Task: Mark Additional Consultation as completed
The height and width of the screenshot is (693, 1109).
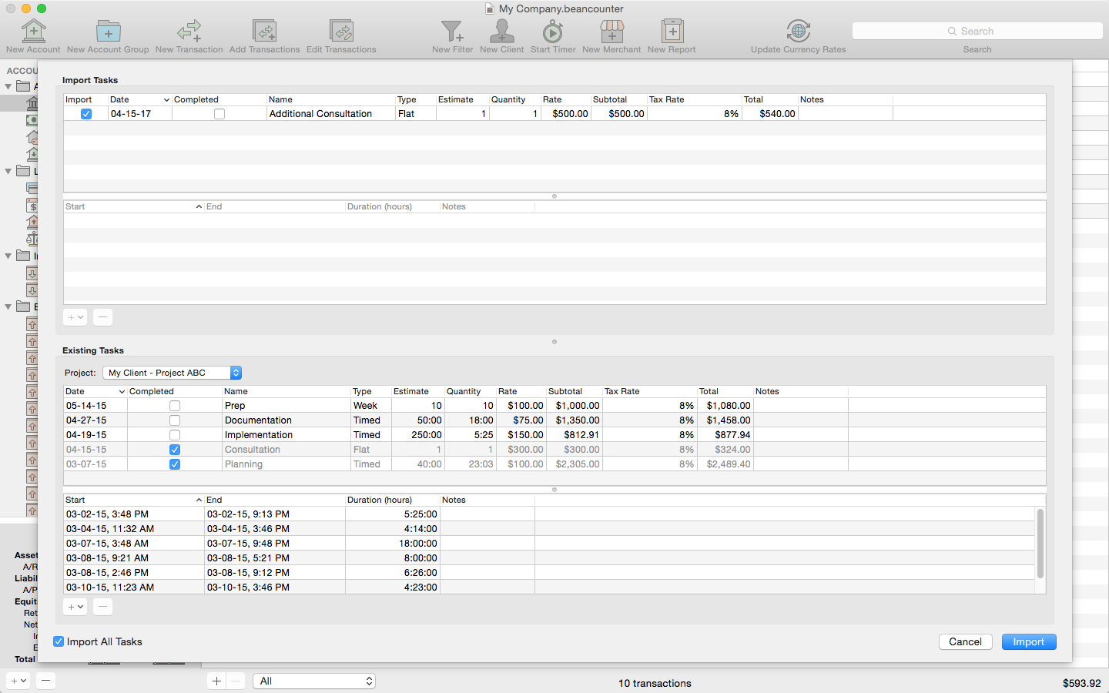Action: [219, 114]
